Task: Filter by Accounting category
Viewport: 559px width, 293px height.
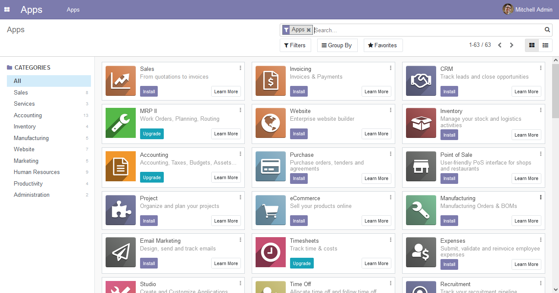Action: [x=49, y=115]
